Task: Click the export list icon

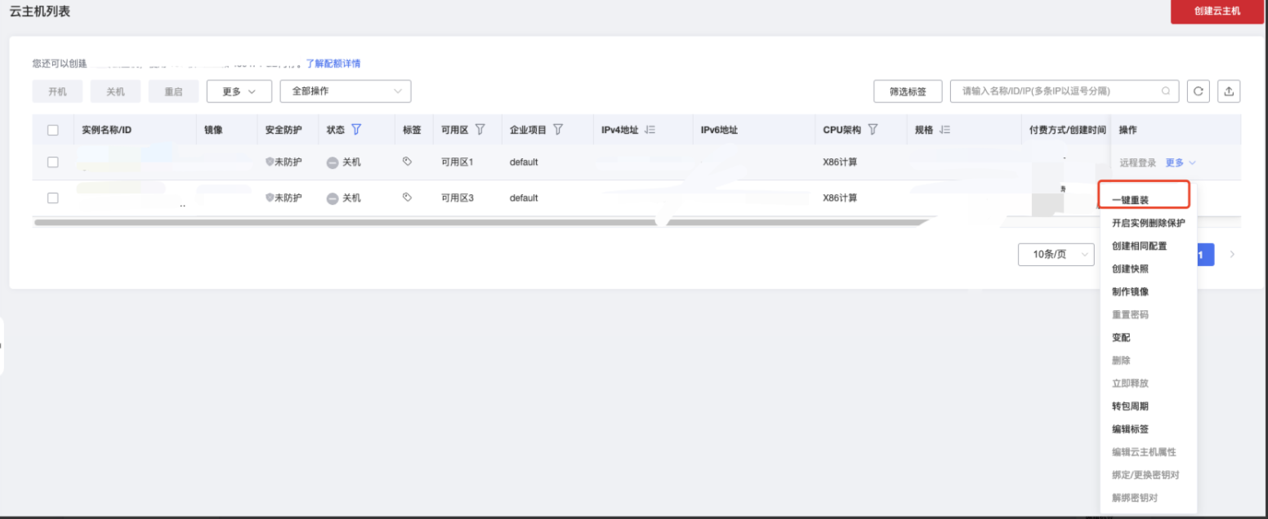Action: point(1229,91)
